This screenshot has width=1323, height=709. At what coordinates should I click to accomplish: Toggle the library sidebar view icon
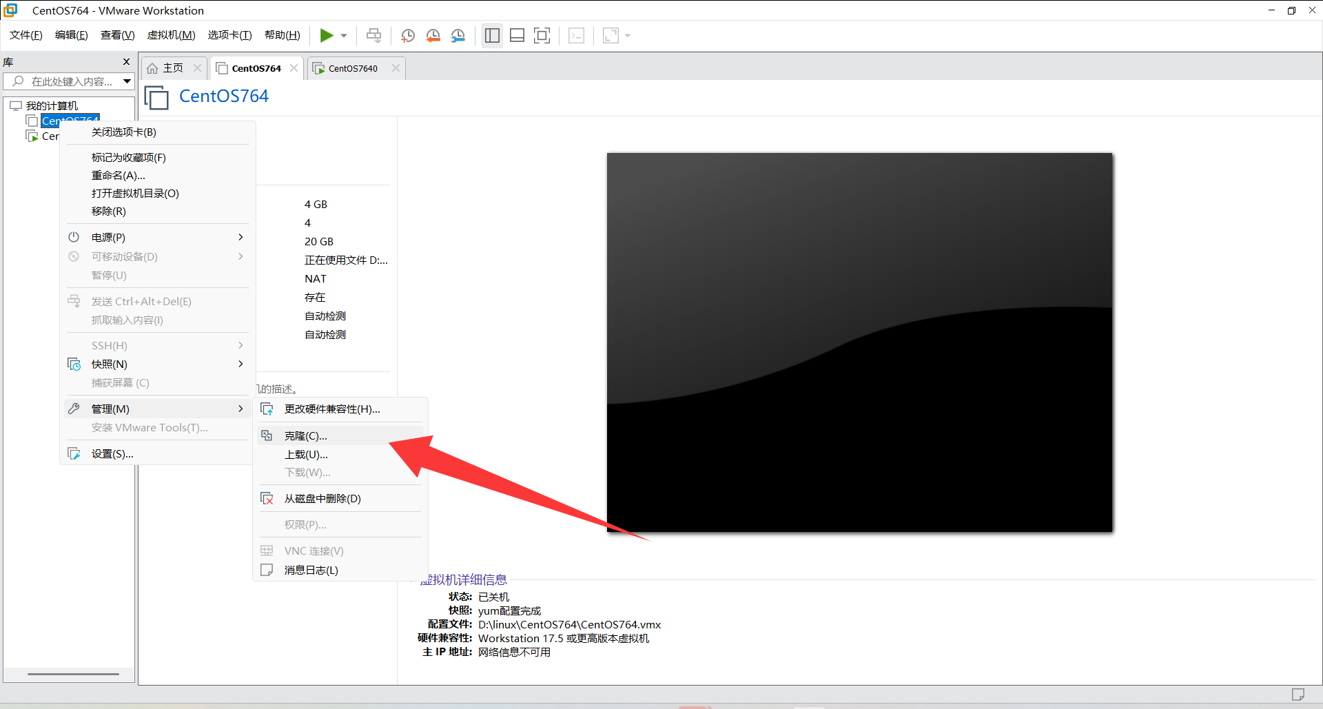point(492,35)
